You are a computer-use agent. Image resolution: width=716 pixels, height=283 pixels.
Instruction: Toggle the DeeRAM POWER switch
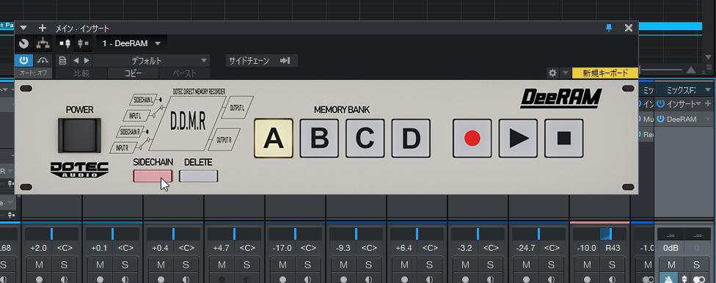(x=79, y=136)
